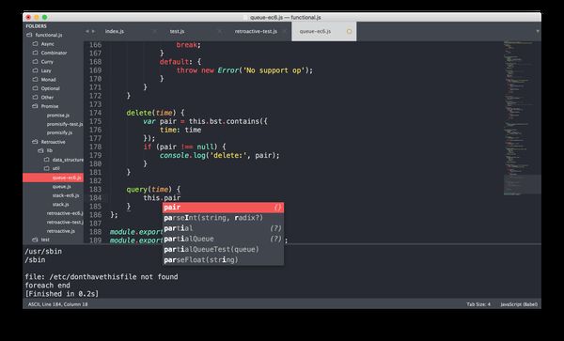Click the 'break;' statement on line 166
The image size is (564, 341).
click(188, 45)
